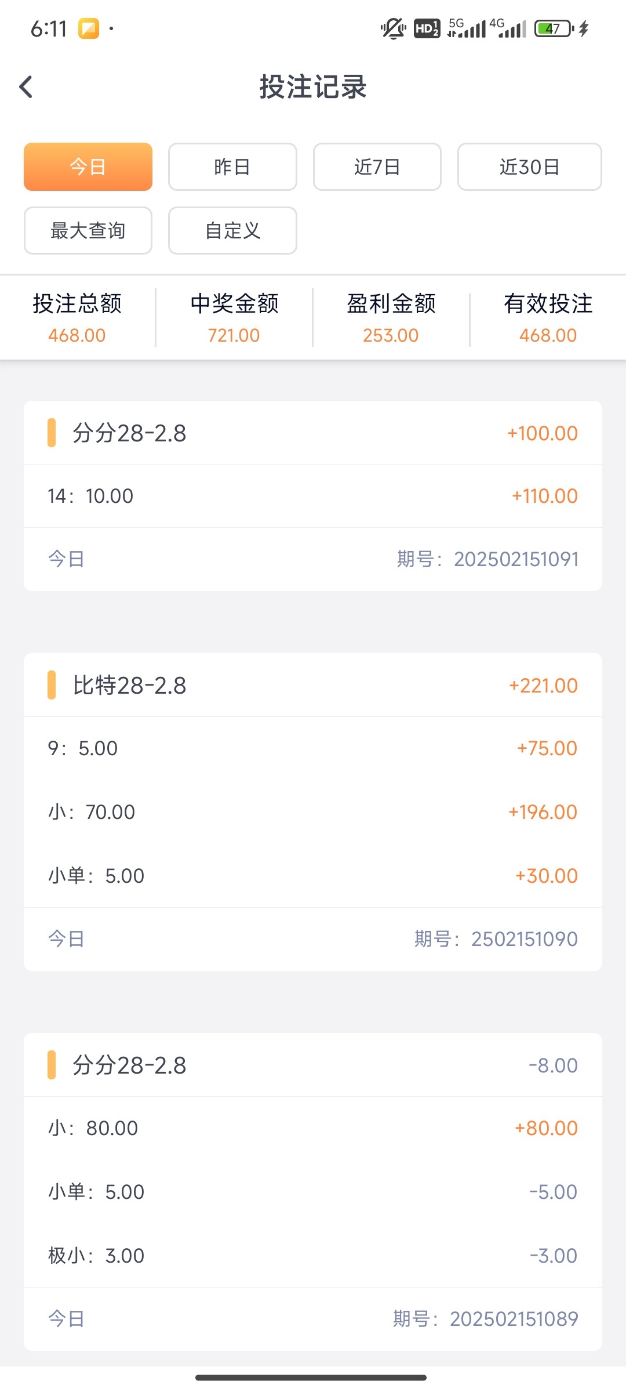This screenshot has height=1392, width=626.
Task: Tap the battery level icon
Action: click(x=554, y=28)
